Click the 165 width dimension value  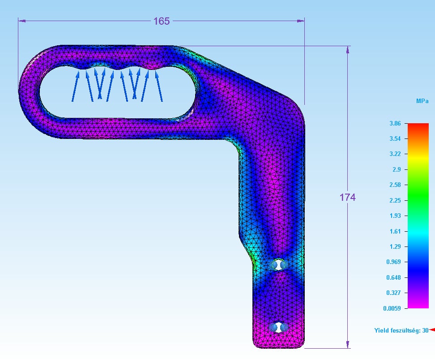[162, 21]
